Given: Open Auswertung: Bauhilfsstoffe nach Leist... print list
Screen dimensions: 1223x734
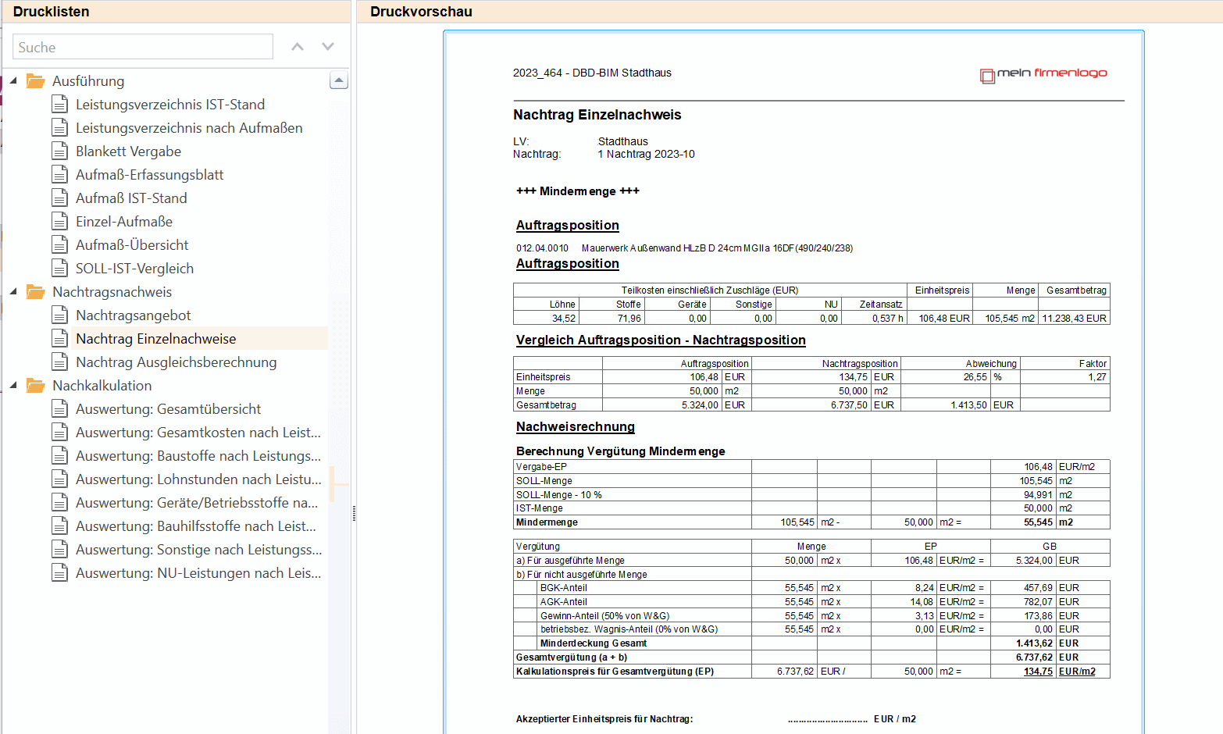Looking at the screenshot, I should [196, 526].
